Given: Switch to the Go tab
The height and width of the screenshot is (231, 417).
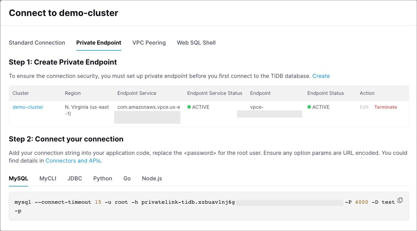Looking at the screenshot, I should pos(127,178).
